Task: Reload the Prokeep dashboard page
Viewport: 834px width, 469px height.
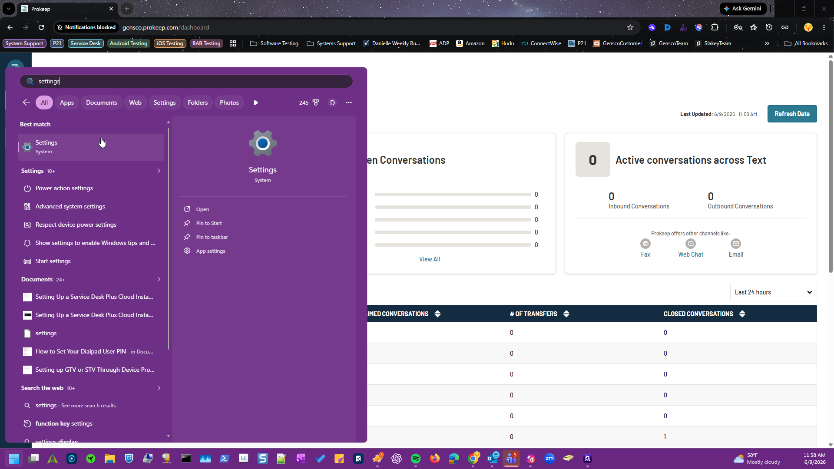Action: (41, 27)
